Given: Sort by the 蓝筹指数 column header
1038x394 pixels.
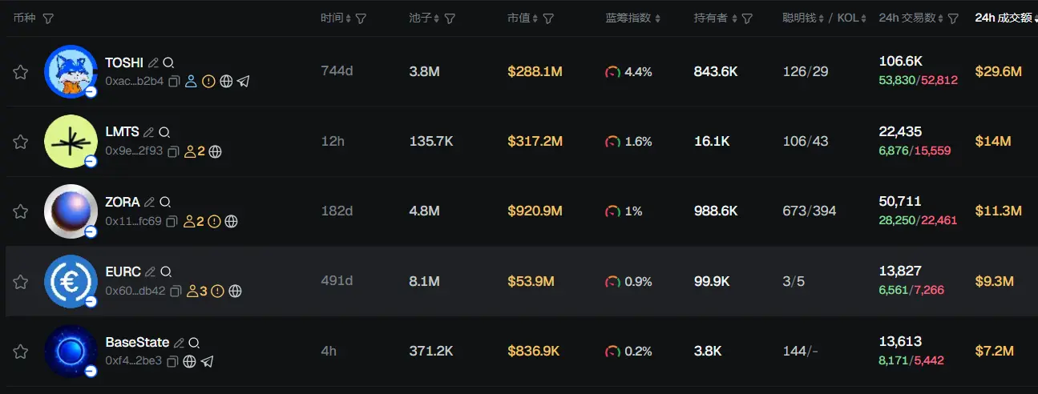Looking at the screenshot, I should click(x=634, y=18).
